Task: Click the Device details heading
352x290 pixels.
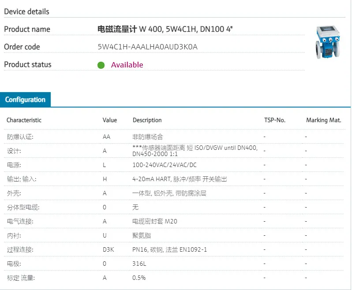Action: (27, 11)
